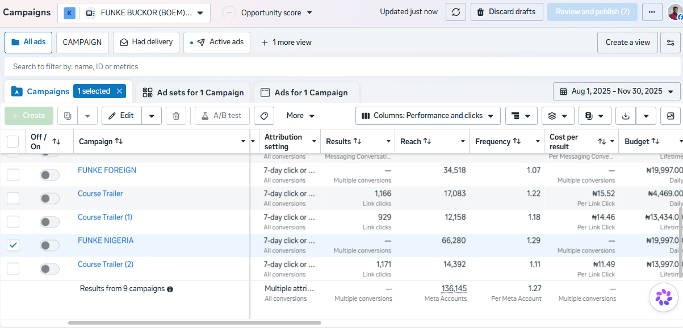Click the info icon beside Results from 9 campaigns
This screenshot has width=683, height=328.
click(170, 289)
